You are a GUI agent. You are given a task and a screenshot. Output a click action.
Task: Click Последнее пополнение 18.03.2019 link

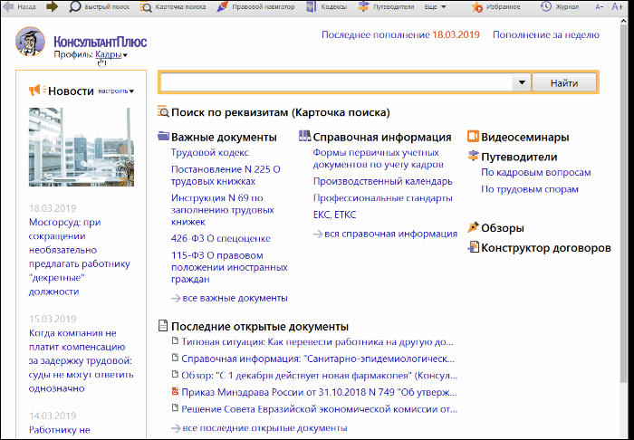[400, 34]
